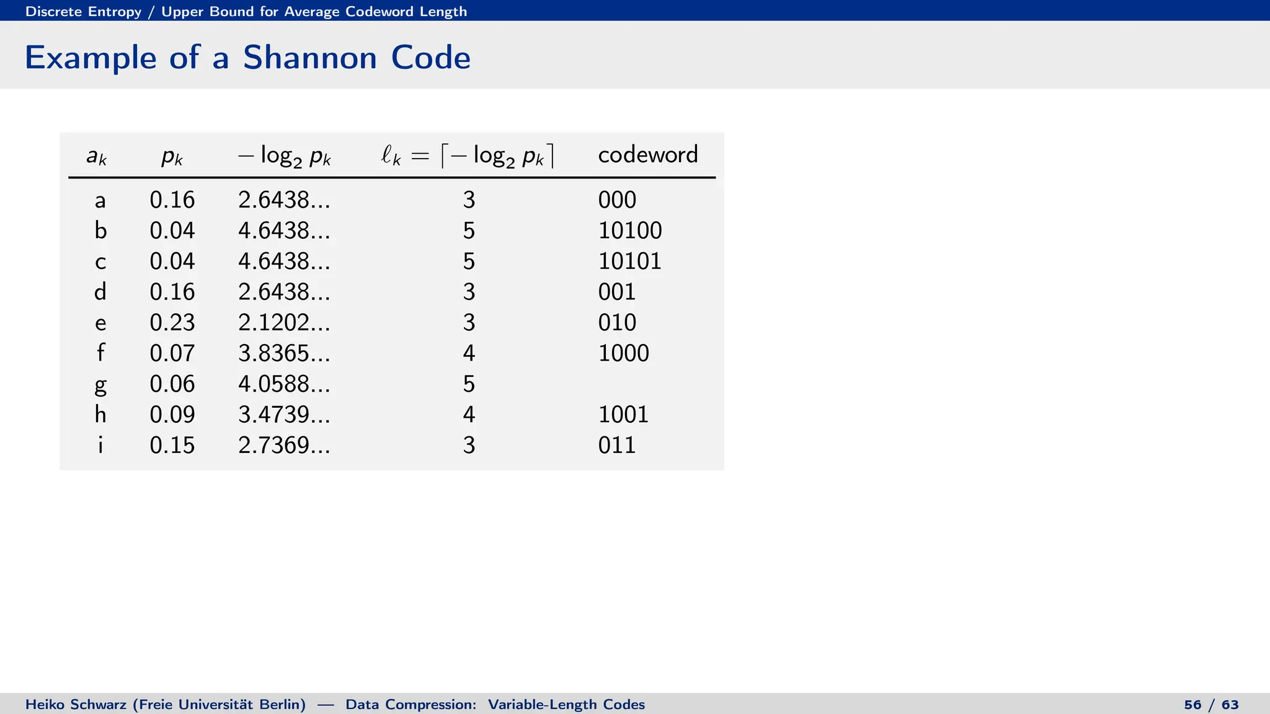The width and height of the screenshot is (1270, 714).
Task: Click the value '2.6438...' in row d
Action: tap(285, 292)
